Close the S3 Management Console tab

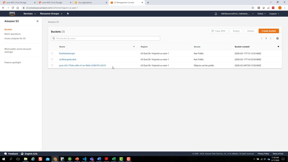click(142, 3)
